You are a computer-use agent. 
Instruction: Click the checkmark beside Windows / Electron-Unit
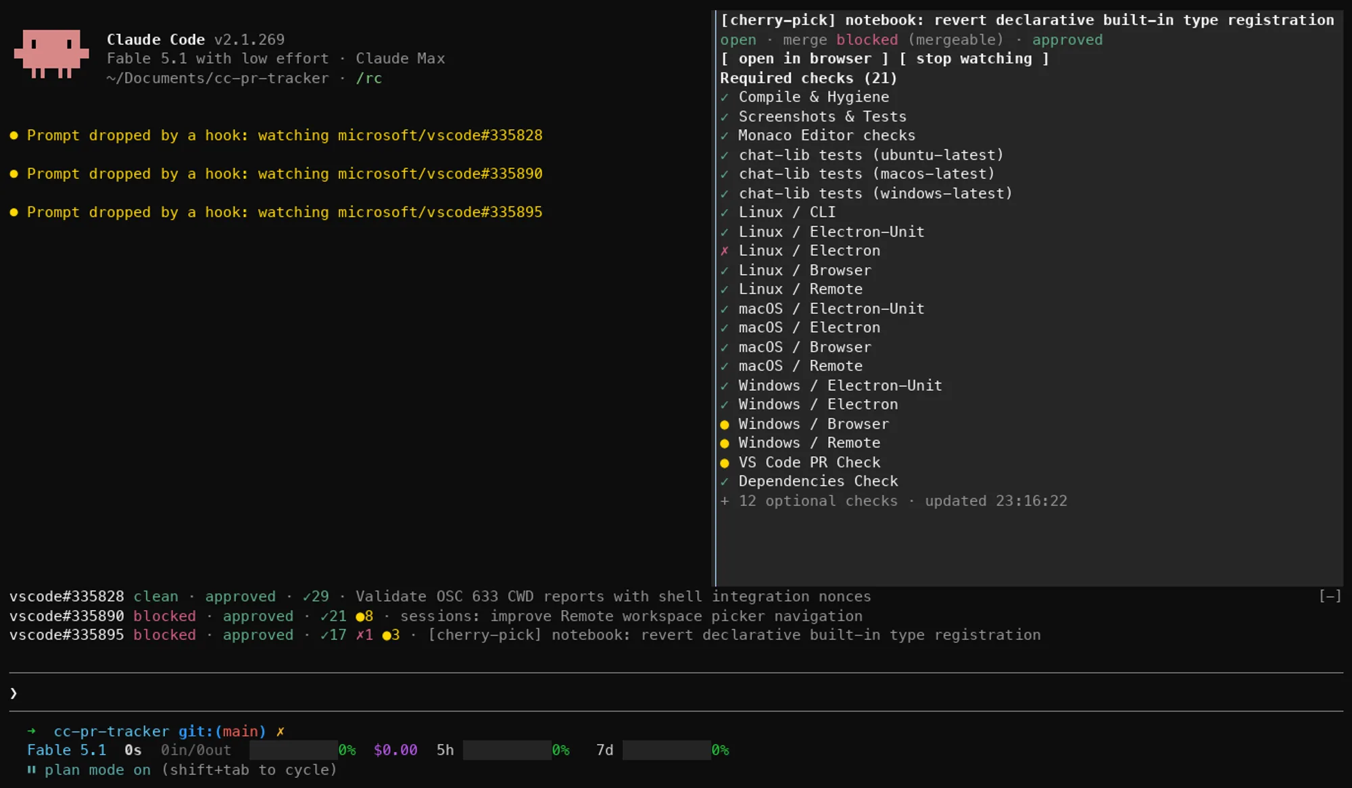tap(725, 386)
